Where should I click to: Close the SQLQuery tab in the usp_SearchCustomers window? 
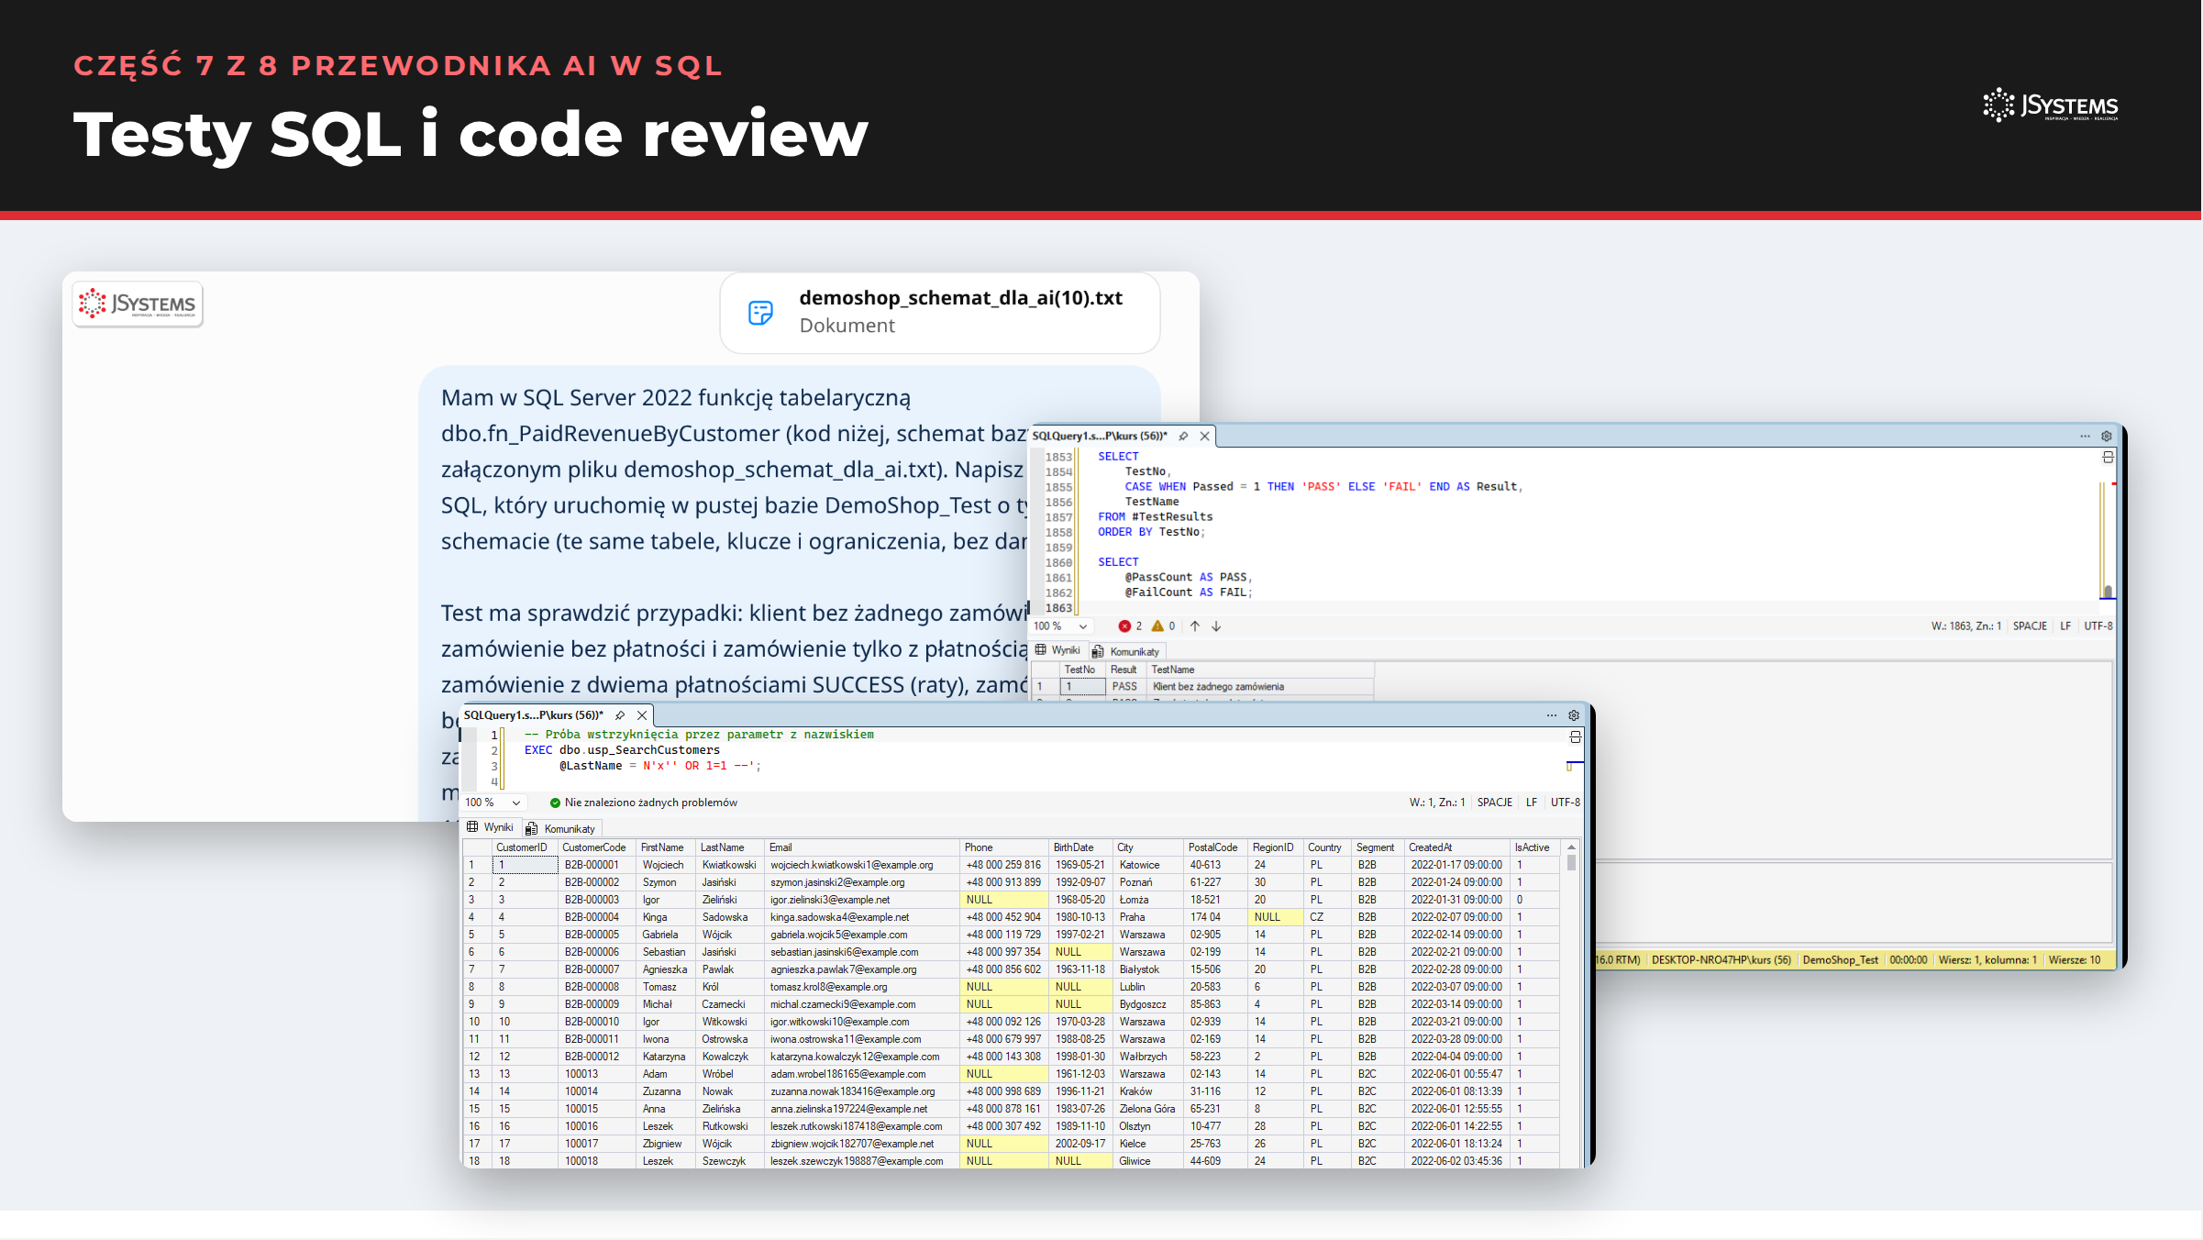tap(642, 715)
